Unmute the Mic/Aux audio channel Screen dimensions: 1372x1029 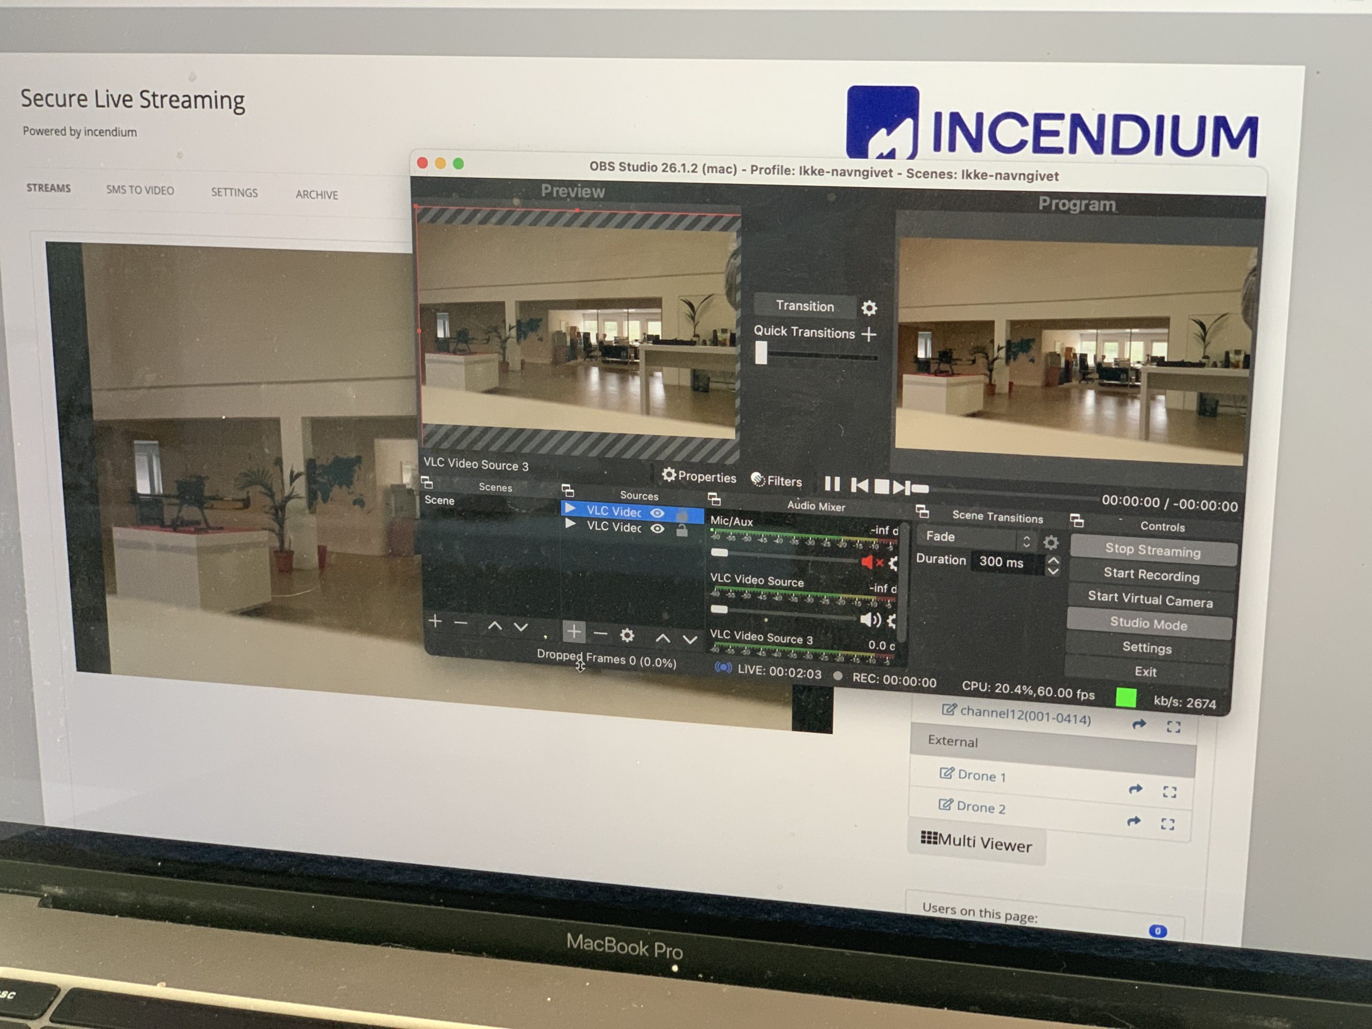click(x=871, y=562)
